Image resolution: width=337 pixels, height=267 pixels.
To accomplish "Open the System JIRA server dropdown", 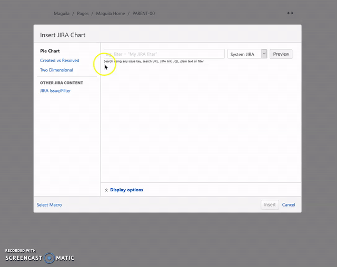I will click(x=247, y=54).
